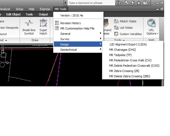This screenshot has height=136, width=170.
Task: Open MR Customisation Help File entry
Action: coord(78,28)
